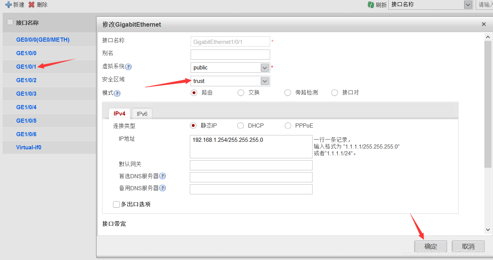This screenshot has height=260, width=493.
Task: Click the 首选DNS服务器 input field
Action: 251,177
